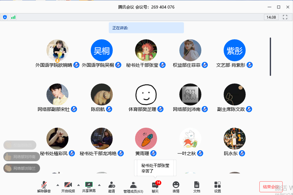Click the blue security shield icon
Viewport: 293px width, 195px height.
[5, 17]
